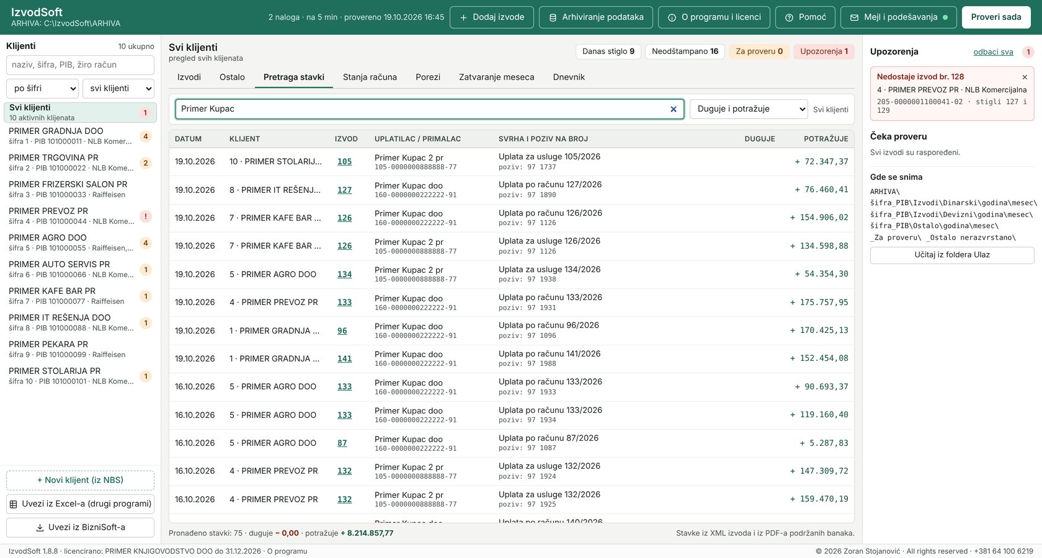Viewport: 1042px width, 558px height.
Task: Click the envelope icon on Mejl i podešavanja
Action: coord(854,17)
